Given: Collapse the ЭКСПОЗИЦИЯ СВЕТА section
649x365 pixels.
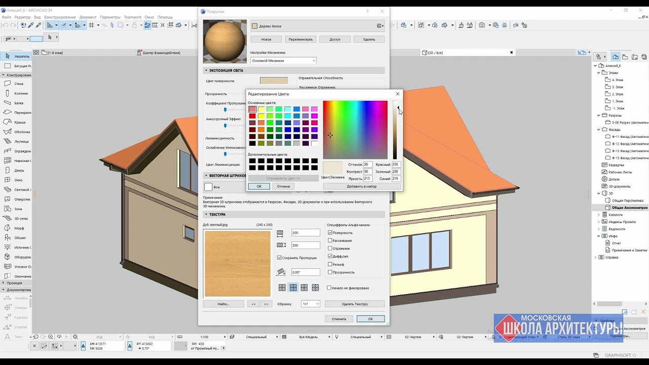Looking at the screenshot, I should click(x=206, y=70).
